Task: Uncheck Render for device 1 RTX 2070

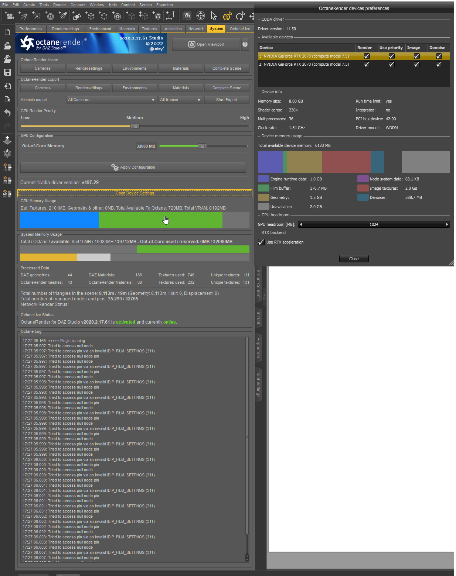Action: [367, 56]
